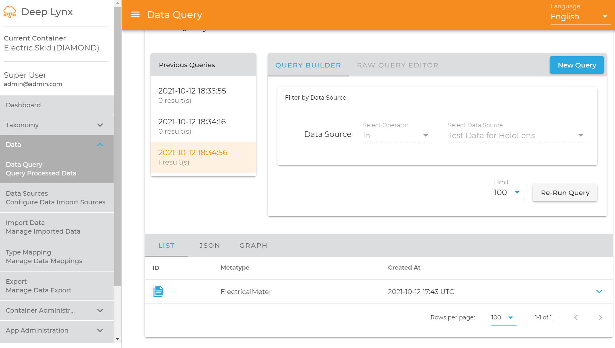This screenshot has width=615, height=348.
Task: Click the admin@admin.com user text
Action: 33,84
